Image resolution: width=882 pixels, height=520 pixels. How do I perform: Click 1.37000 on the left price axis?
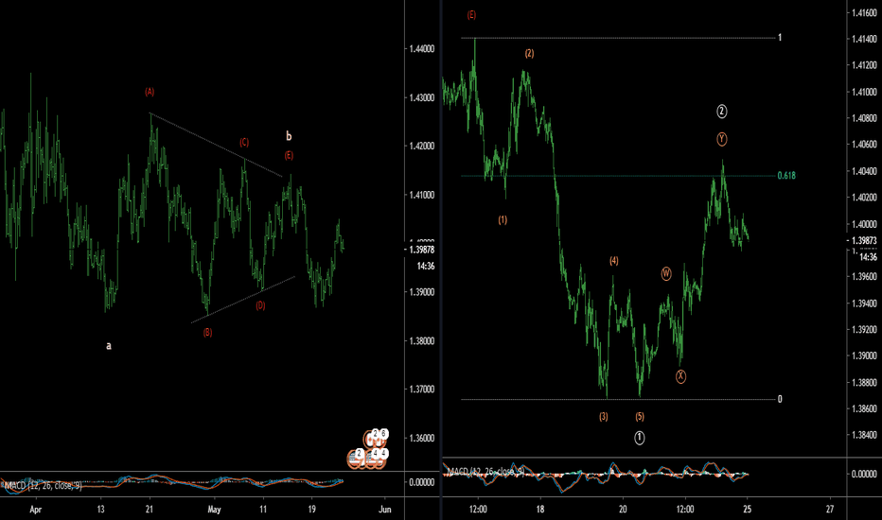pos(422,389)
